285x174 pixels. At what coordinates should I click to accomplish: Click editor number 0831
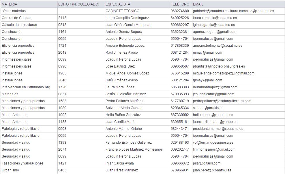62,94
